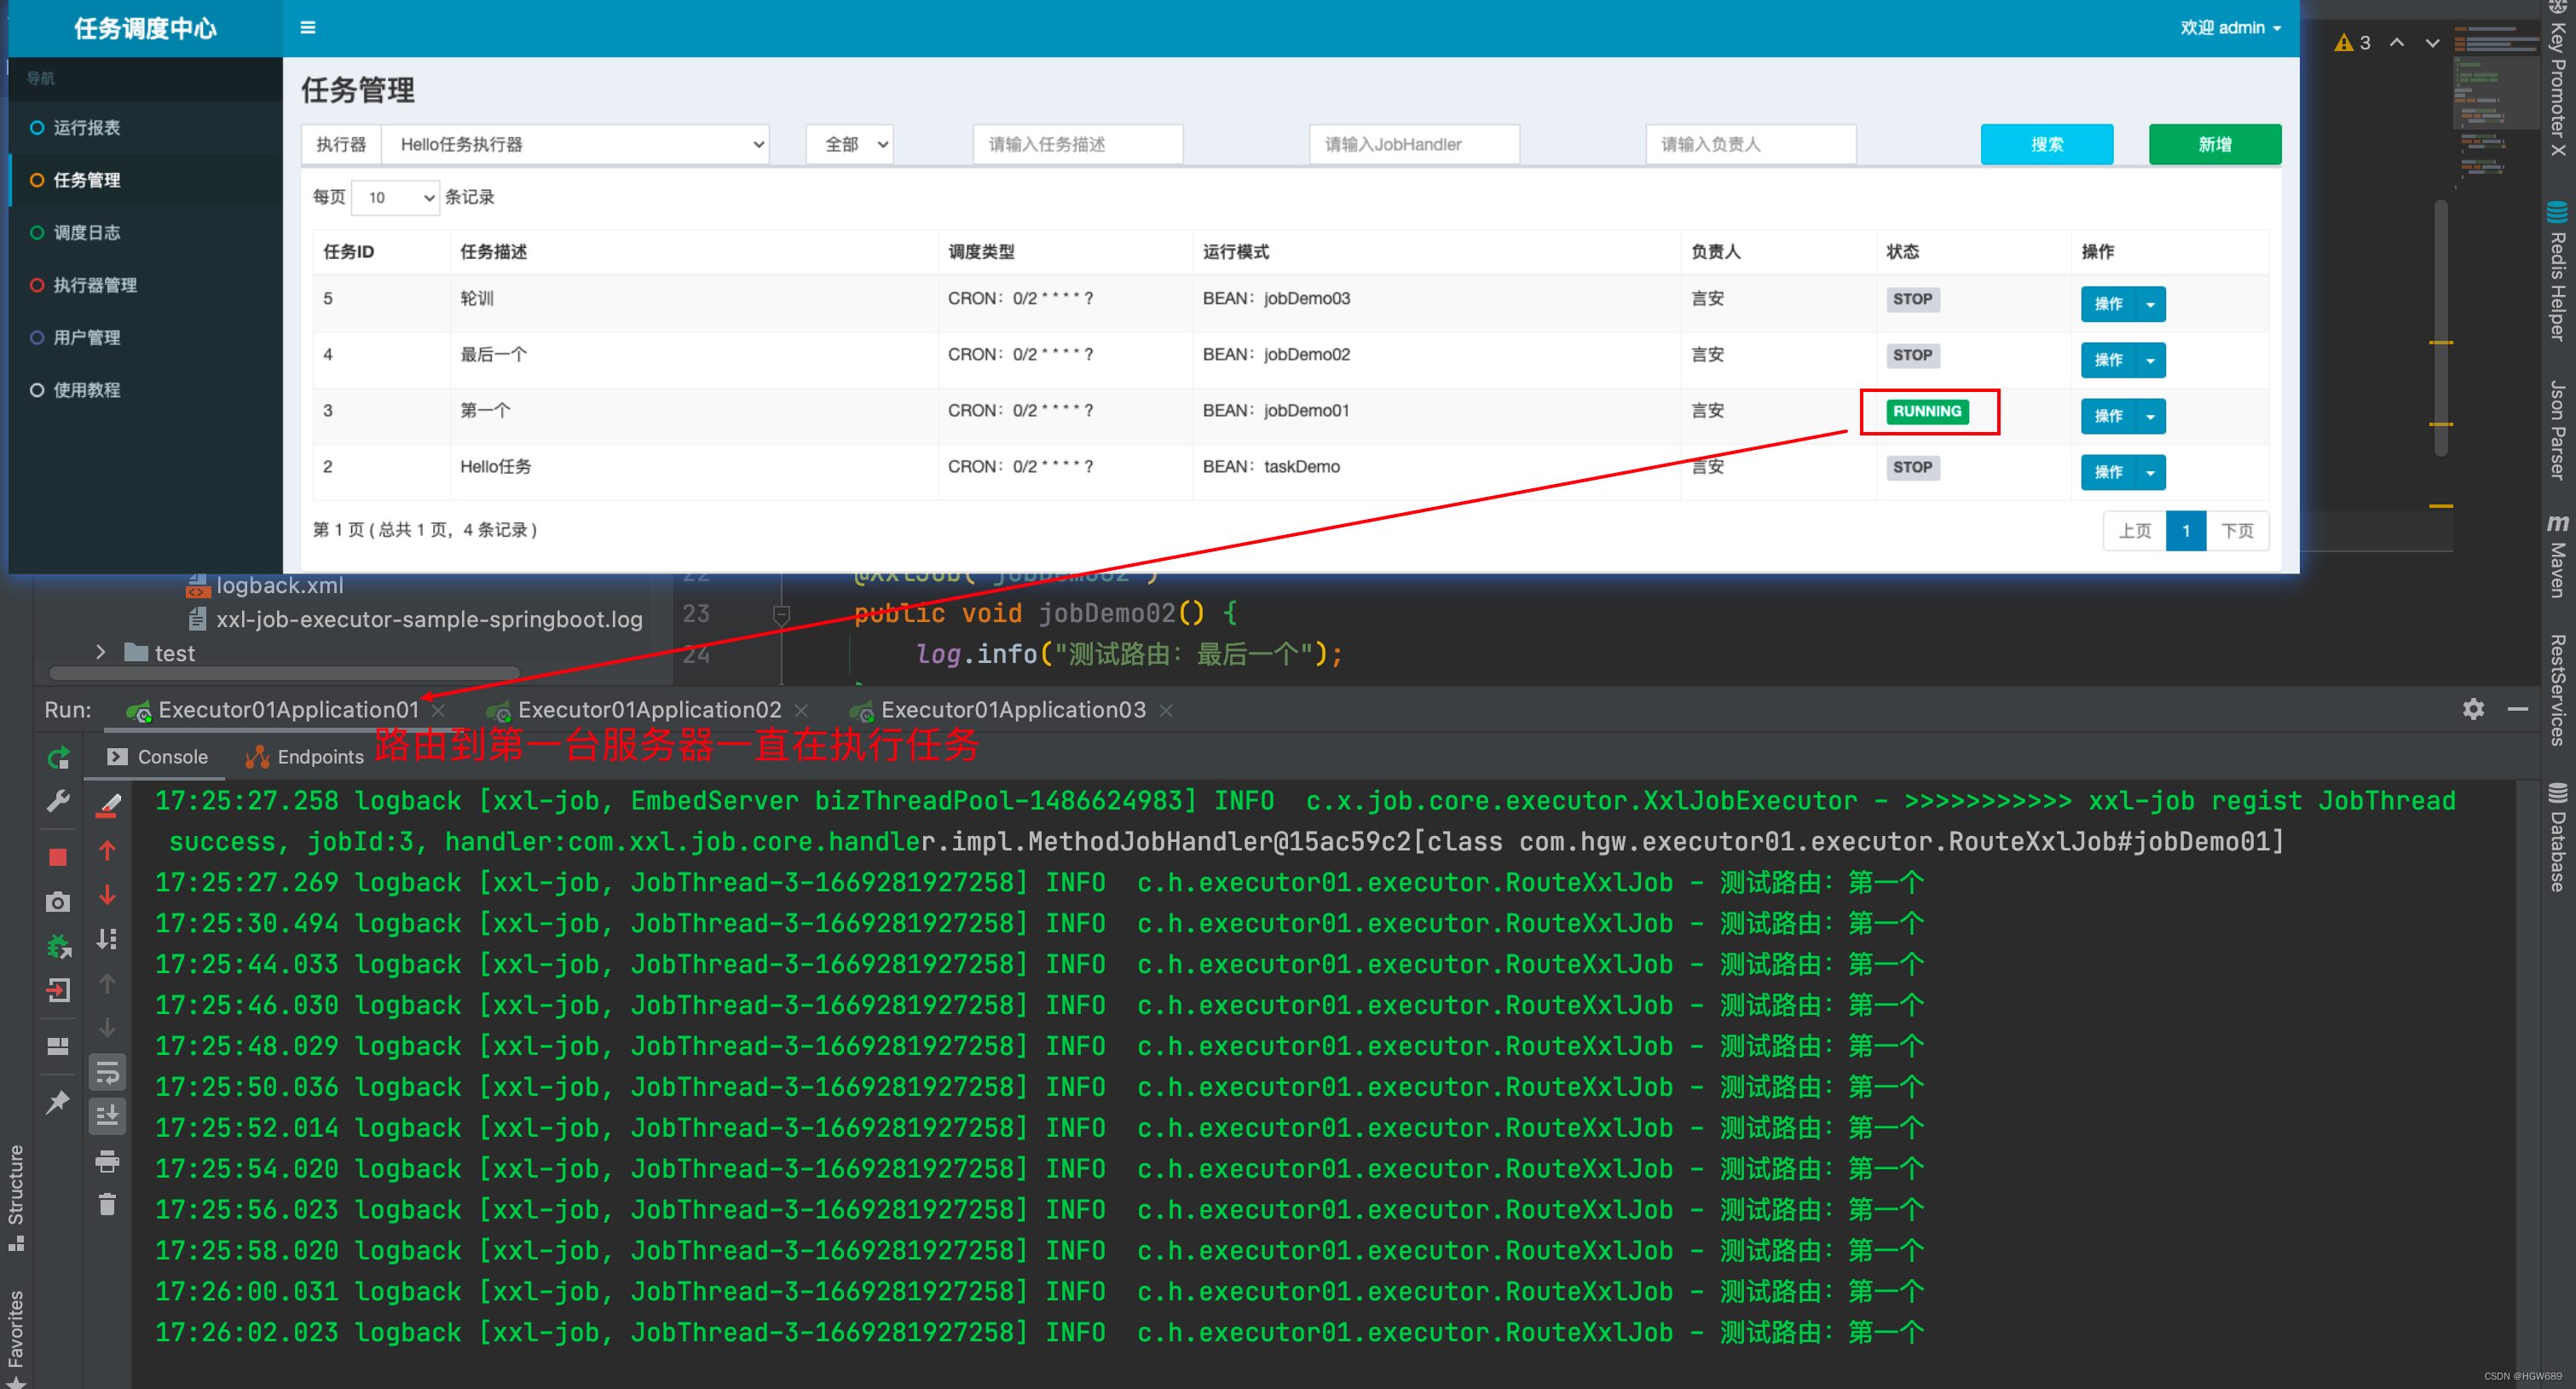The height and width of the screenshot is (1389, 2576).
Task: Open the warnings indicator showing 3
Action: point(2352,43)
